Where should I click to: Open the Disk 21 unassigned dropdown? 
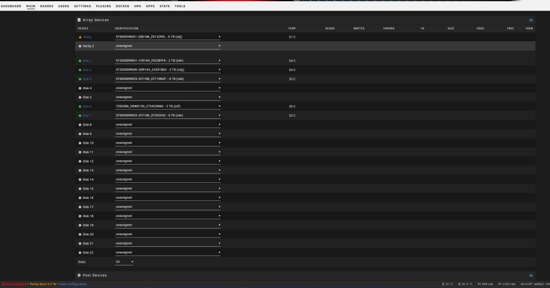[168, 243]
